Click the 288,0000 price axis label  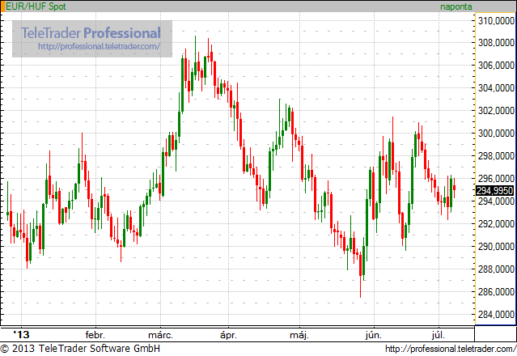click(496, 269)
